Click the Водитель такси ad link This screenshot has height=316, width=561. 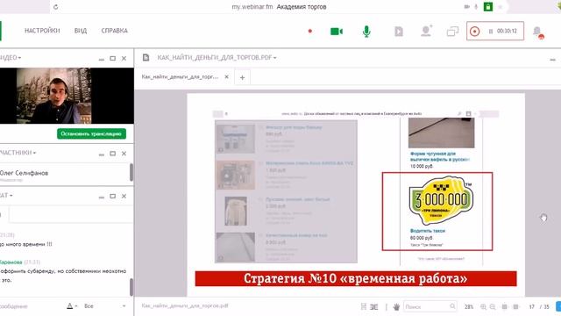[x=427, y=231]
